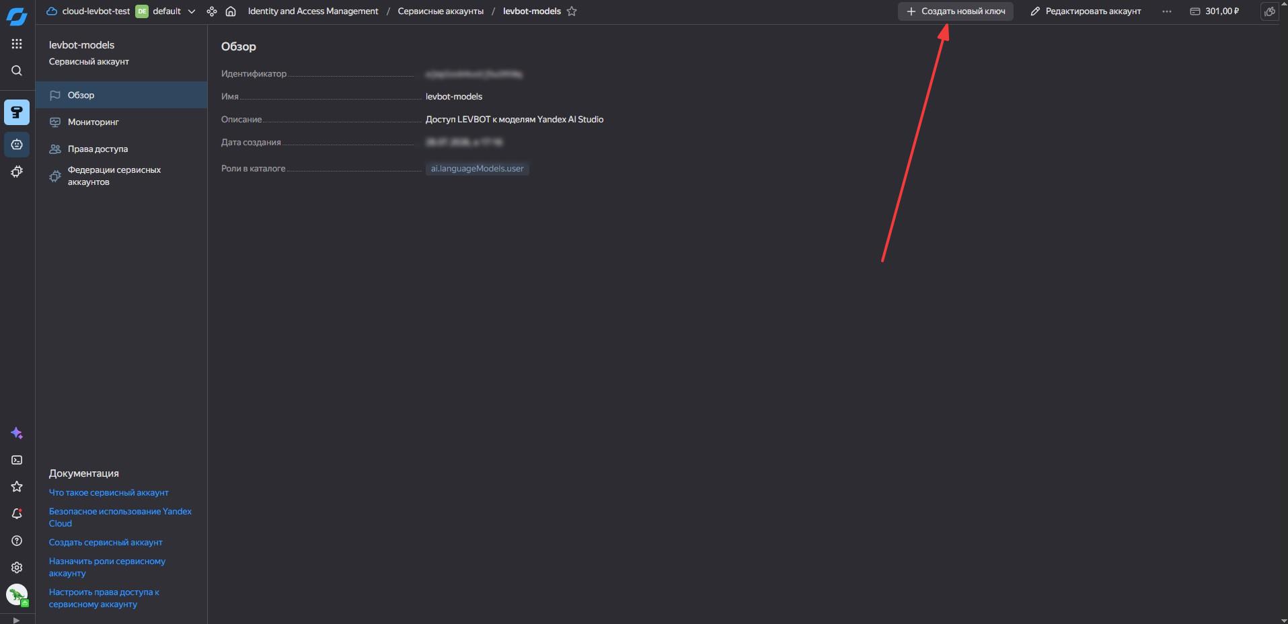Screen dimensions: 1288x624
Task: Open the all services grid menu
Action: pyautogui.click(x=17, y=44)
